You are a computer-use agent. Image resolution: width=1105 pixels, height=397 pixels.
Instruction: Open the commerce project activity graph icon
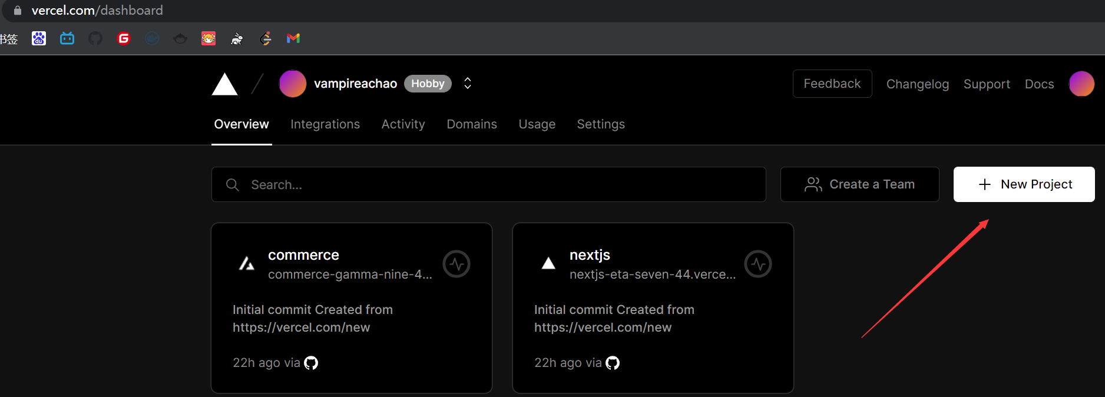pyautogui.click(x=456, y=264)
